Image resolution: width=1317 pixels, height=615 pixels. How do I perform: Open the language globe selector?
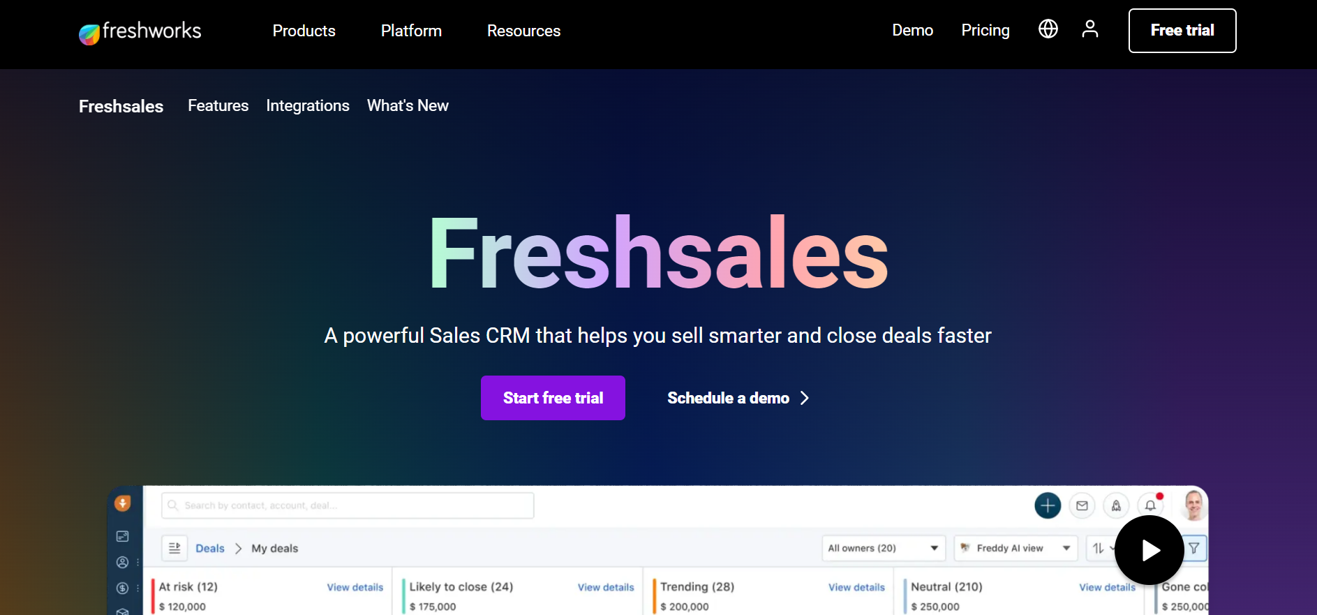[x=1048, y=29]
